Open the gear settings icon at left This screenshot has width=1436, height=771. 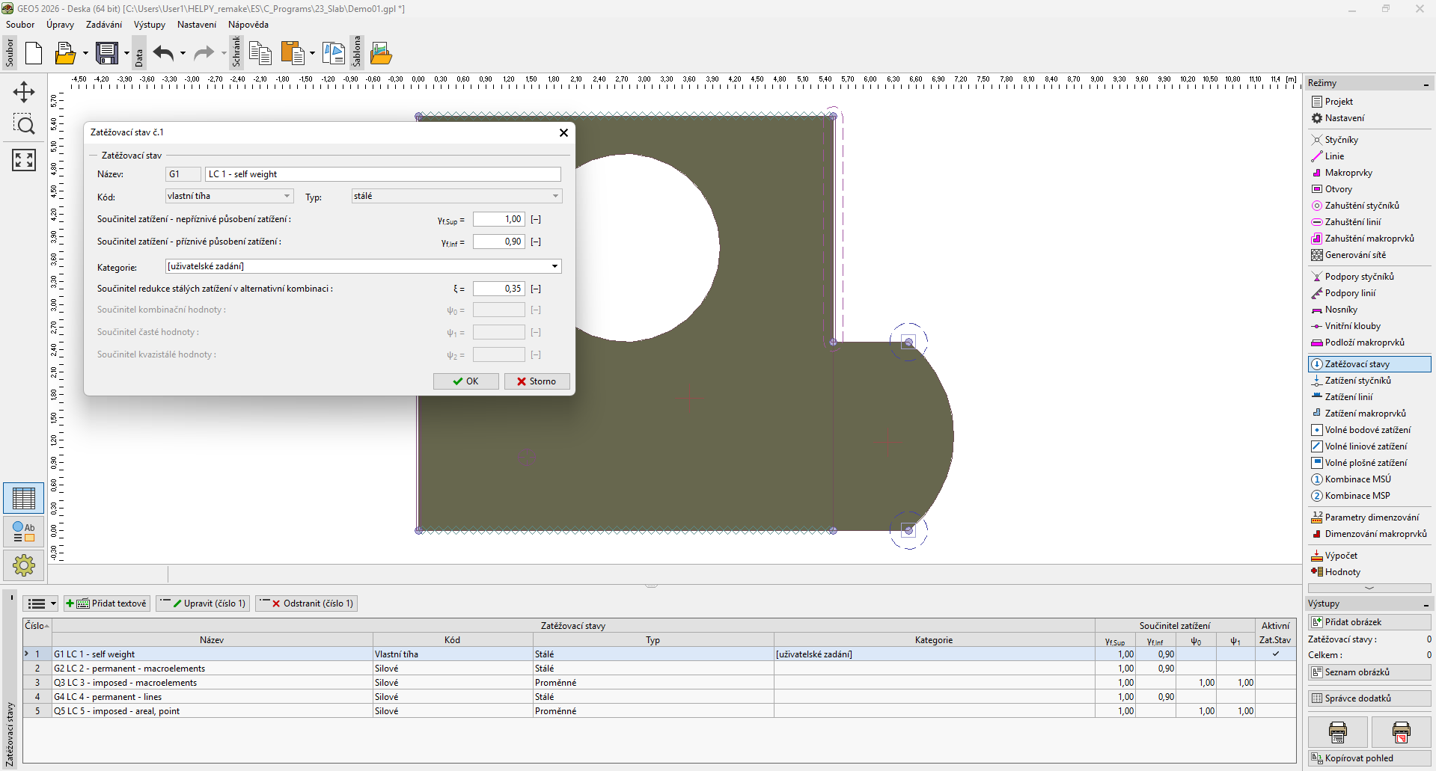pyautogui.click(x=24, y=565)
